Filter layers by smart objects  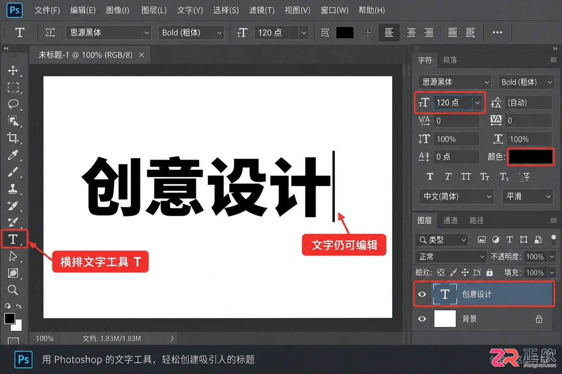pyautogui.click(x=538, y=240)
